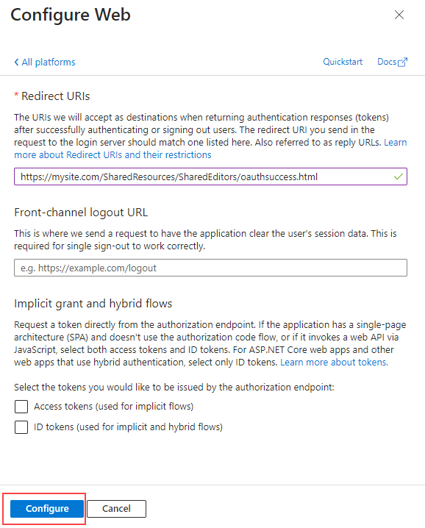Click the Configure Web panel title

click(x=71, y=15)
